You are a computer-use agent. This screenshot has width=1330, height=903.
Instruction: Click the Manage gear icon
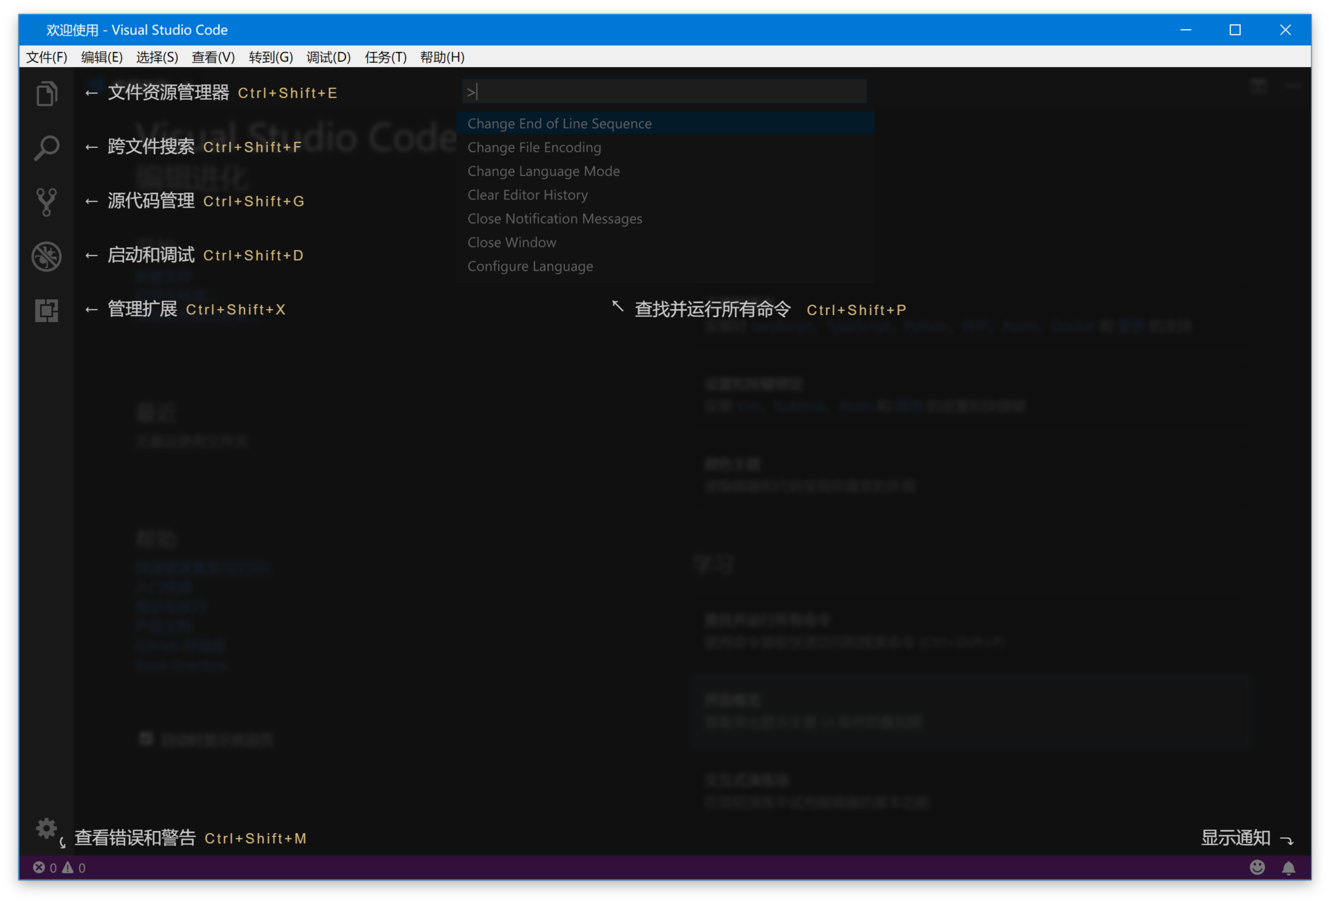coord(46,828)
